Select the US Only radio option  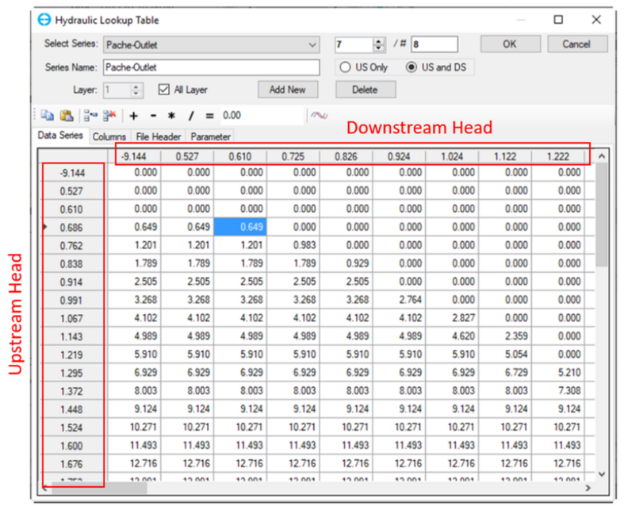pos(346,67)
